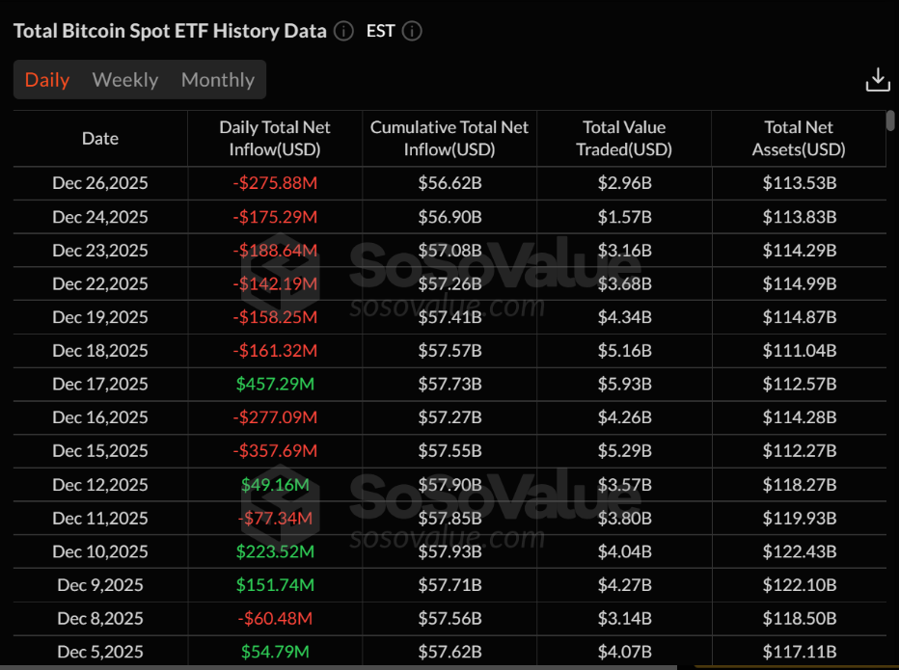Click the info icon beside the history data title
Image resolution: width=899 pixels, height=670 pixels.
pyautogui.click(x=343, y=31)
